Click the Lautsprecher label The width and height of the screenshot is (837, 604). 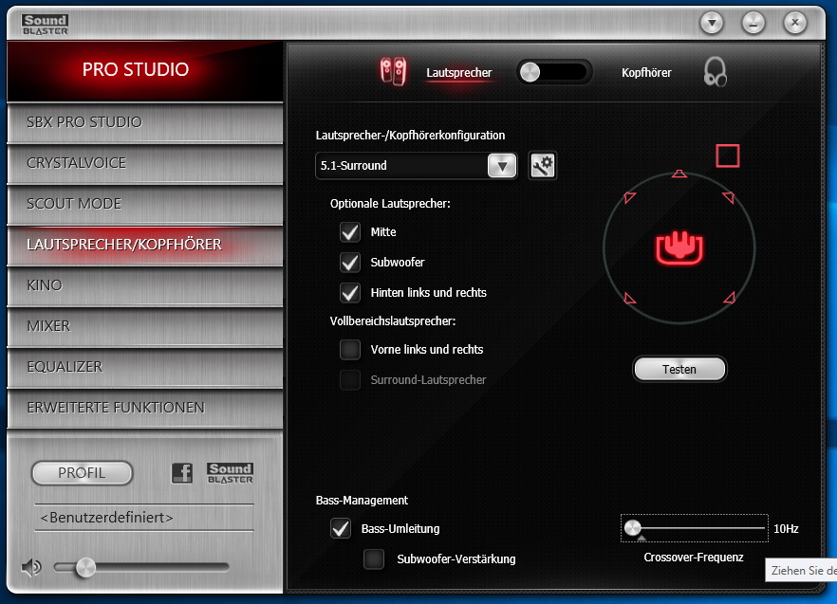459,73
